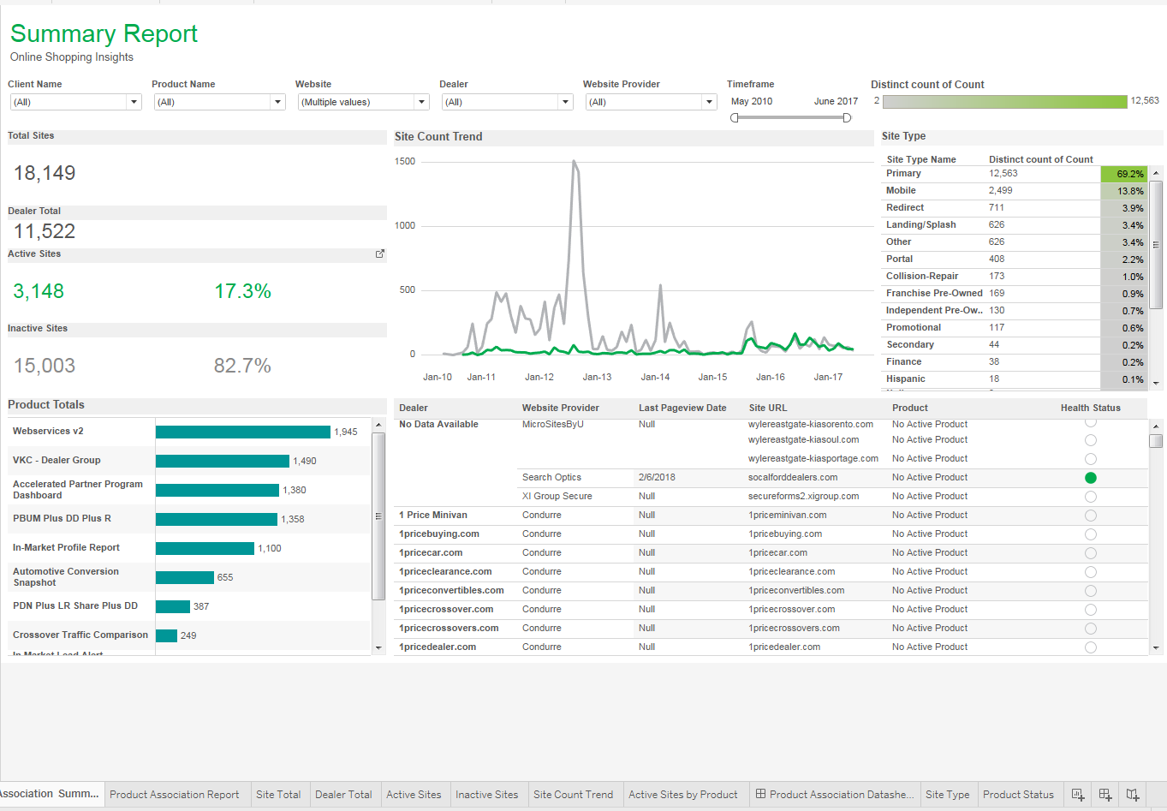Click the Search Optics website provider cell
The width and height of the screenshot is (1167, 811).
[551, 477]
